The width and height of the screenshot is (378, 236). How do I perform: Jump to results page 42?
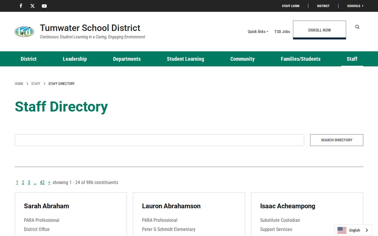(42, 183)
